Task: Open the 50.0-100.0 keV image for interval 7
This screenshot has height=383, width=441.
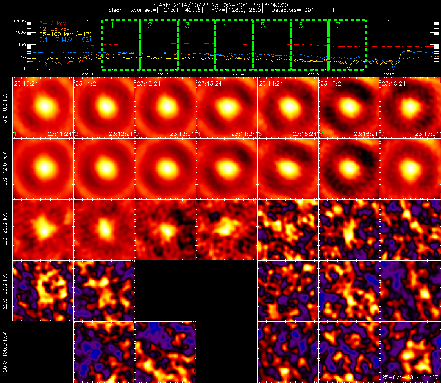Action: 411,352
